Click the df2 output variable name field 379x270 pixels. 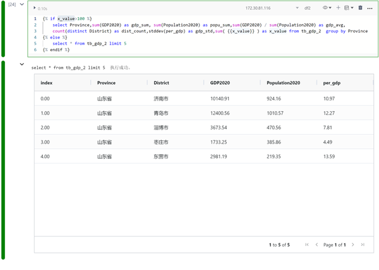(x=308, y=8)
